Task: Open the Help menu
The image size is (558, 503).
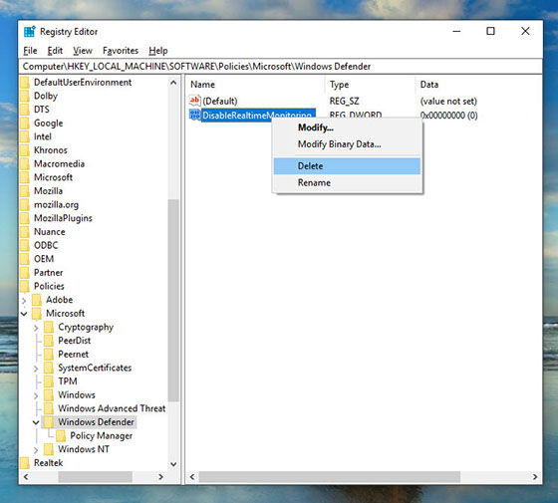Action: 158,51
